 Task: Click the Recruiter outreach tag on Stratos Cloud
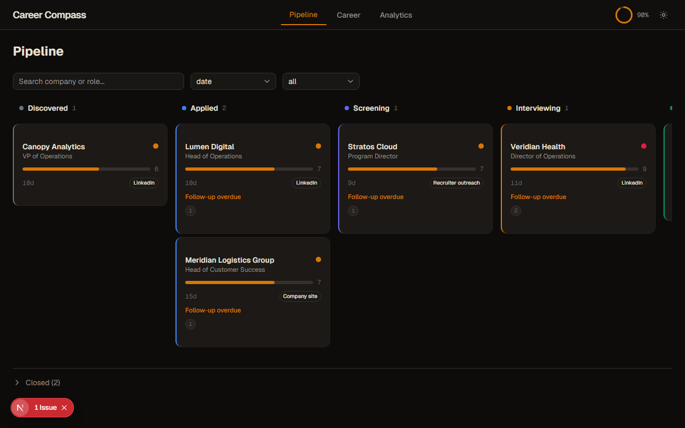tap(456, 183)
